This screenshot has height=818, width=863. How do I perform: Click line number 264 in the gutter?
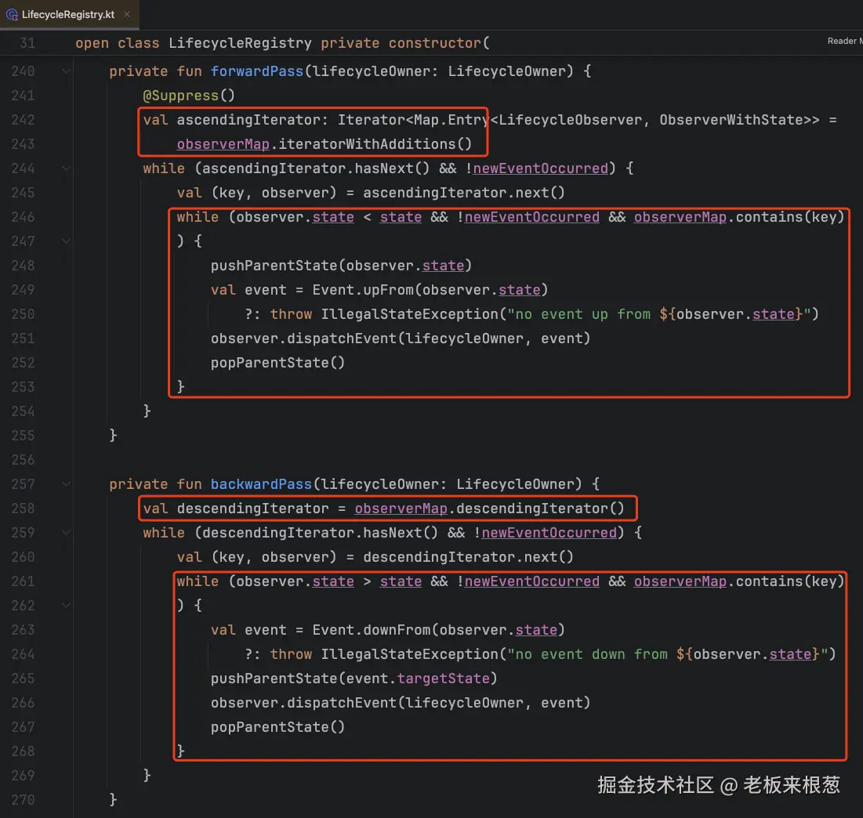pyautogui.click(x=23, y=654)
